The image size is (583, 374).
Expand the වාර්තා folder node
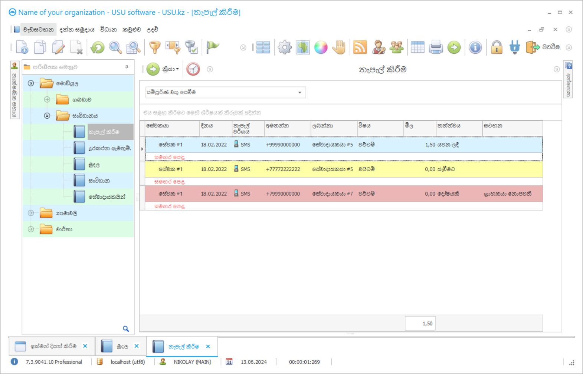(31, 229)
